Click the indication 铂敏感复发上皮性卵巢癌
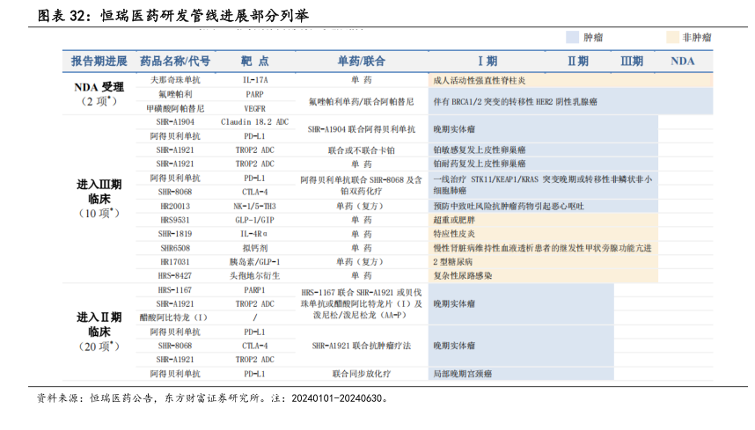Image resolution: width=755 pixels, height=430 pixels. (x=479, y=150)
